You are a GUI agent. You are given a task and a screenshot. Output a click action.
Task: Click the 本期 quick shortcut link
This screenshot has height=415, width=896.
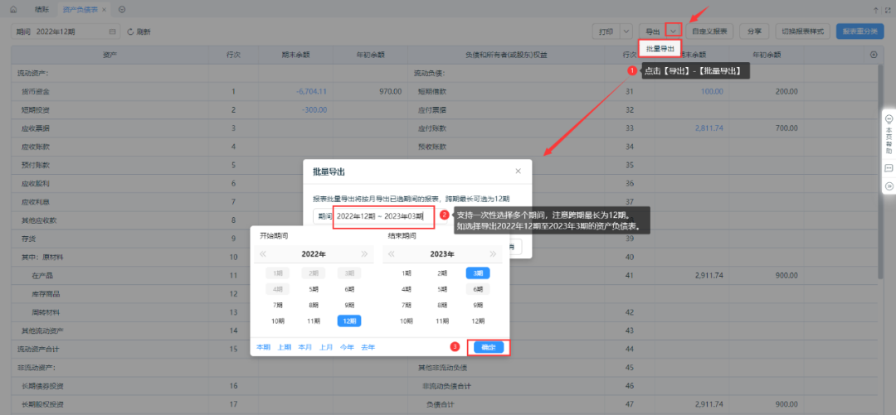263,347
